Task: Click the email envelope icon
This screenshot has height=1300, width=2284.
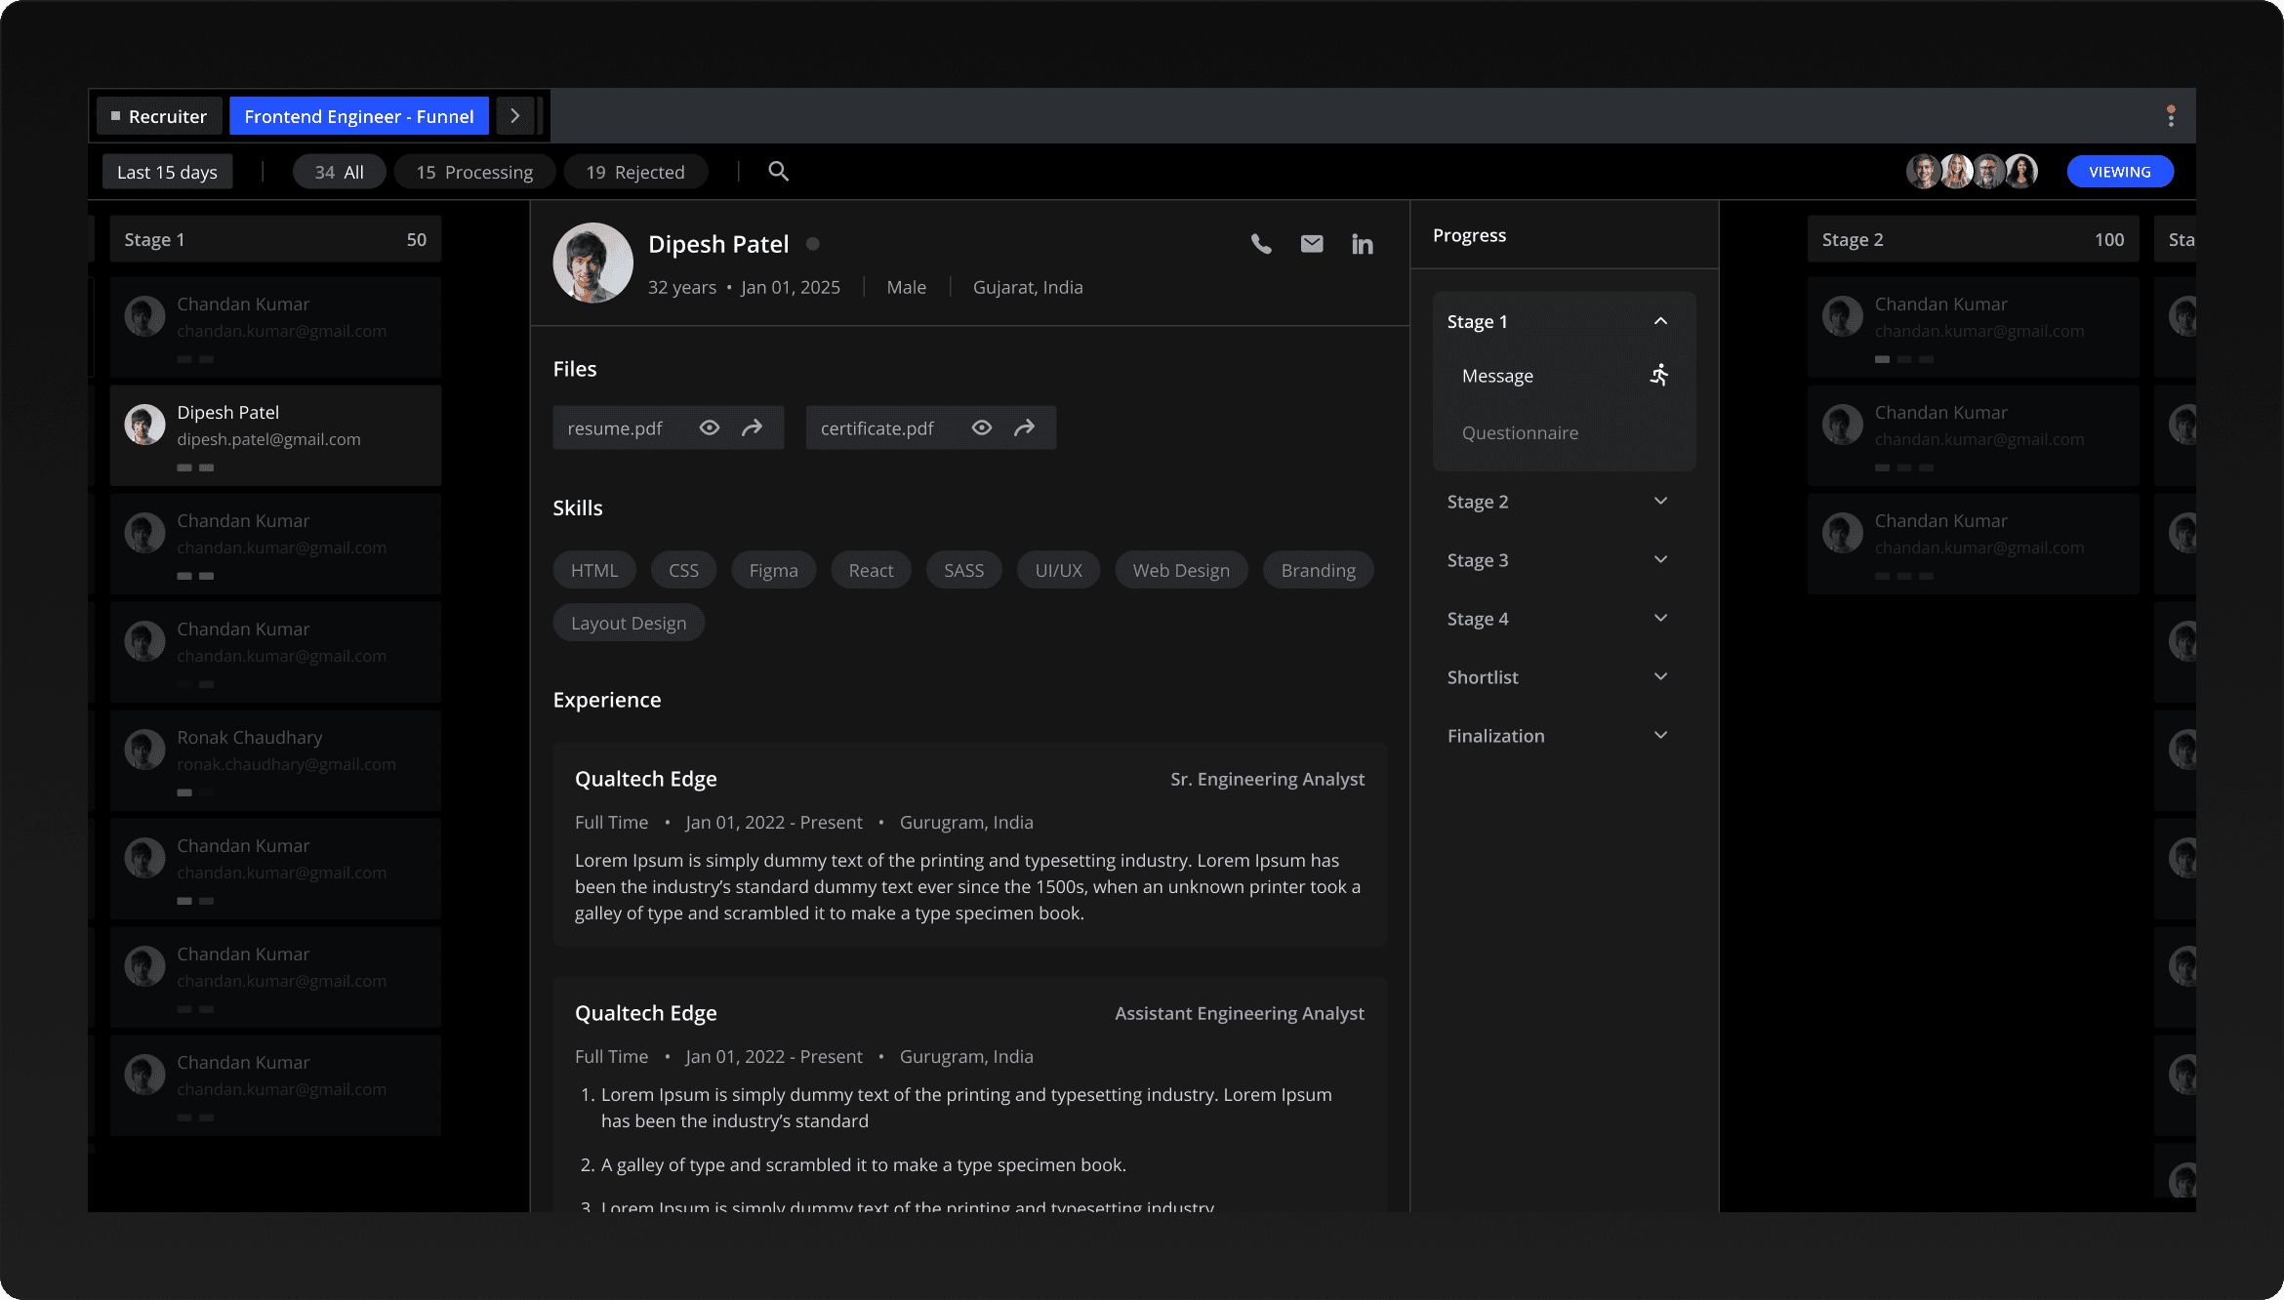Action: (1312, 244)
